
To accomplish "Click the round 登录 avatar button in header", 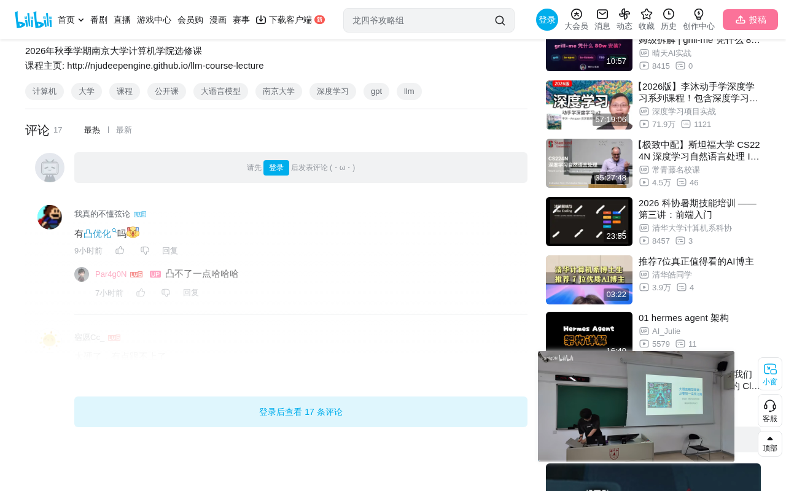I will point(547,20).
